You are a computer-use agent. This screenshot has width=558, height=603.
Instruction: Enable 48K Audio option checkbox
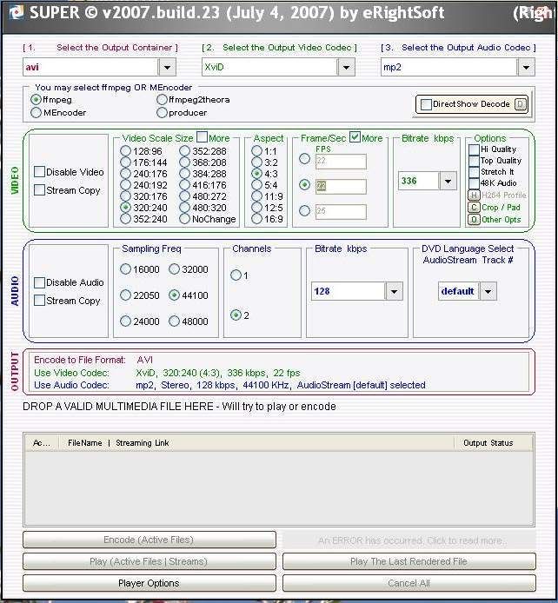[x=474, y=183]
